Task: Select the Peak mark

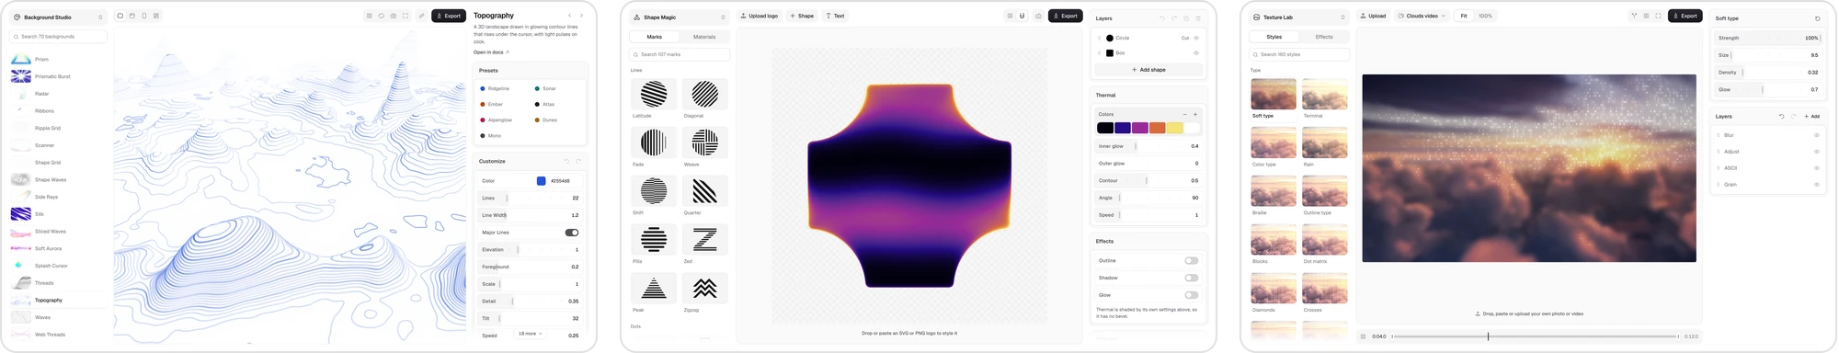Action: click(x=654, y=289)
